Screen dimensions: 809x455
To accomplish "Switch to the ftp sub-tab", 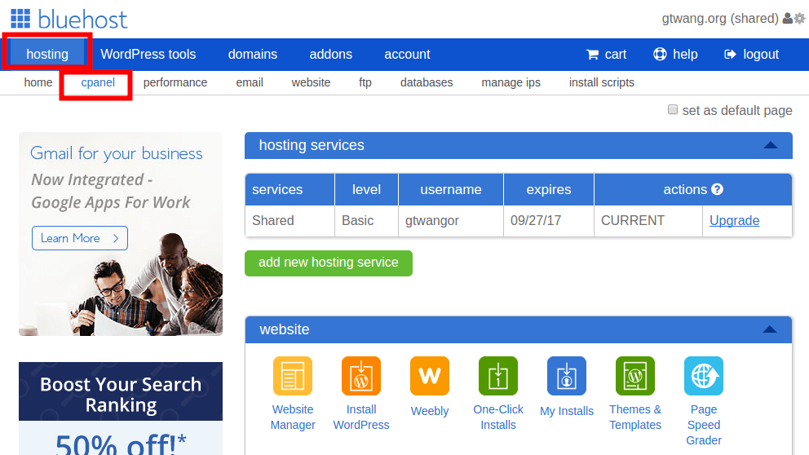I will 365,82.
